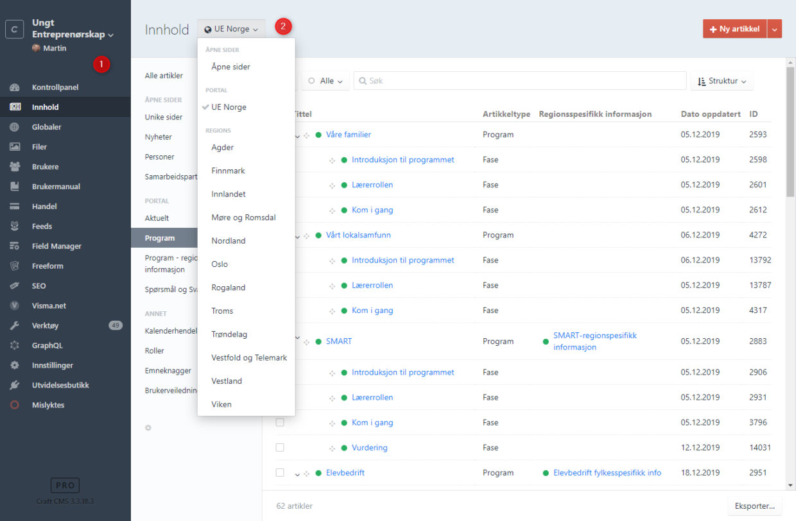Open GraphQL sidebar icon
The height and width of the screenshot is (521, 796).
pyautogui.click(x=15, y=346)
